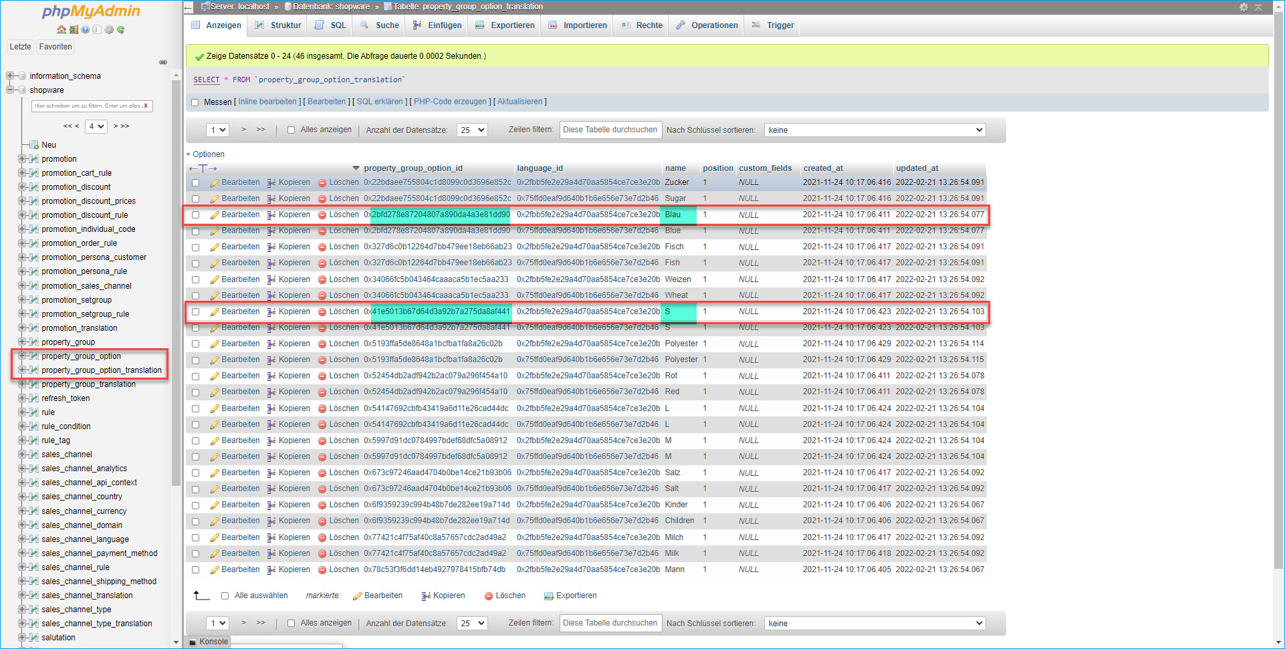Click the delete icon in the Weizen row
The width and height of the screenshot is (1285, 649).
point(322,279)
